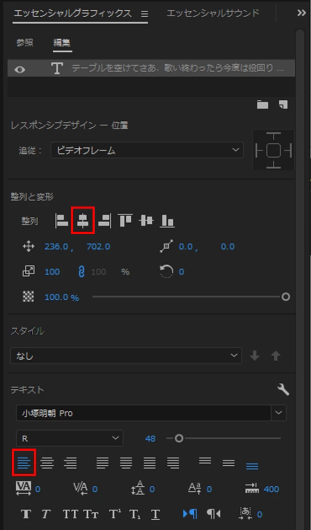Toggle text layer visibility eye icon
The height and width of the screenshot is (530, 311).
point(20,70)
